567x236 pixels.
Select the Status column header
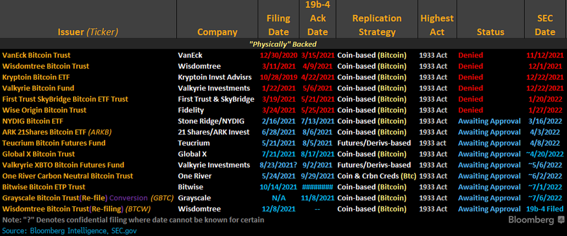[490, 32]
